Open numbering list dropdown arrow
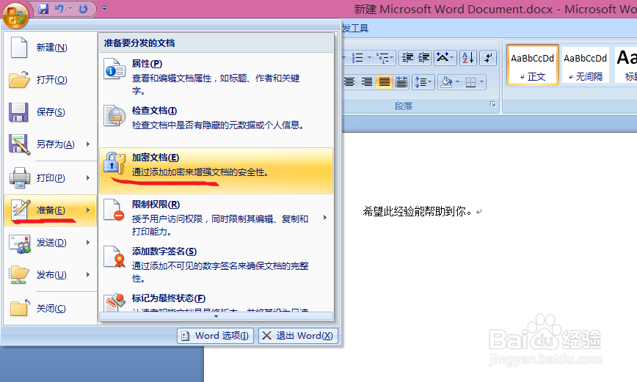 [369, 58]
